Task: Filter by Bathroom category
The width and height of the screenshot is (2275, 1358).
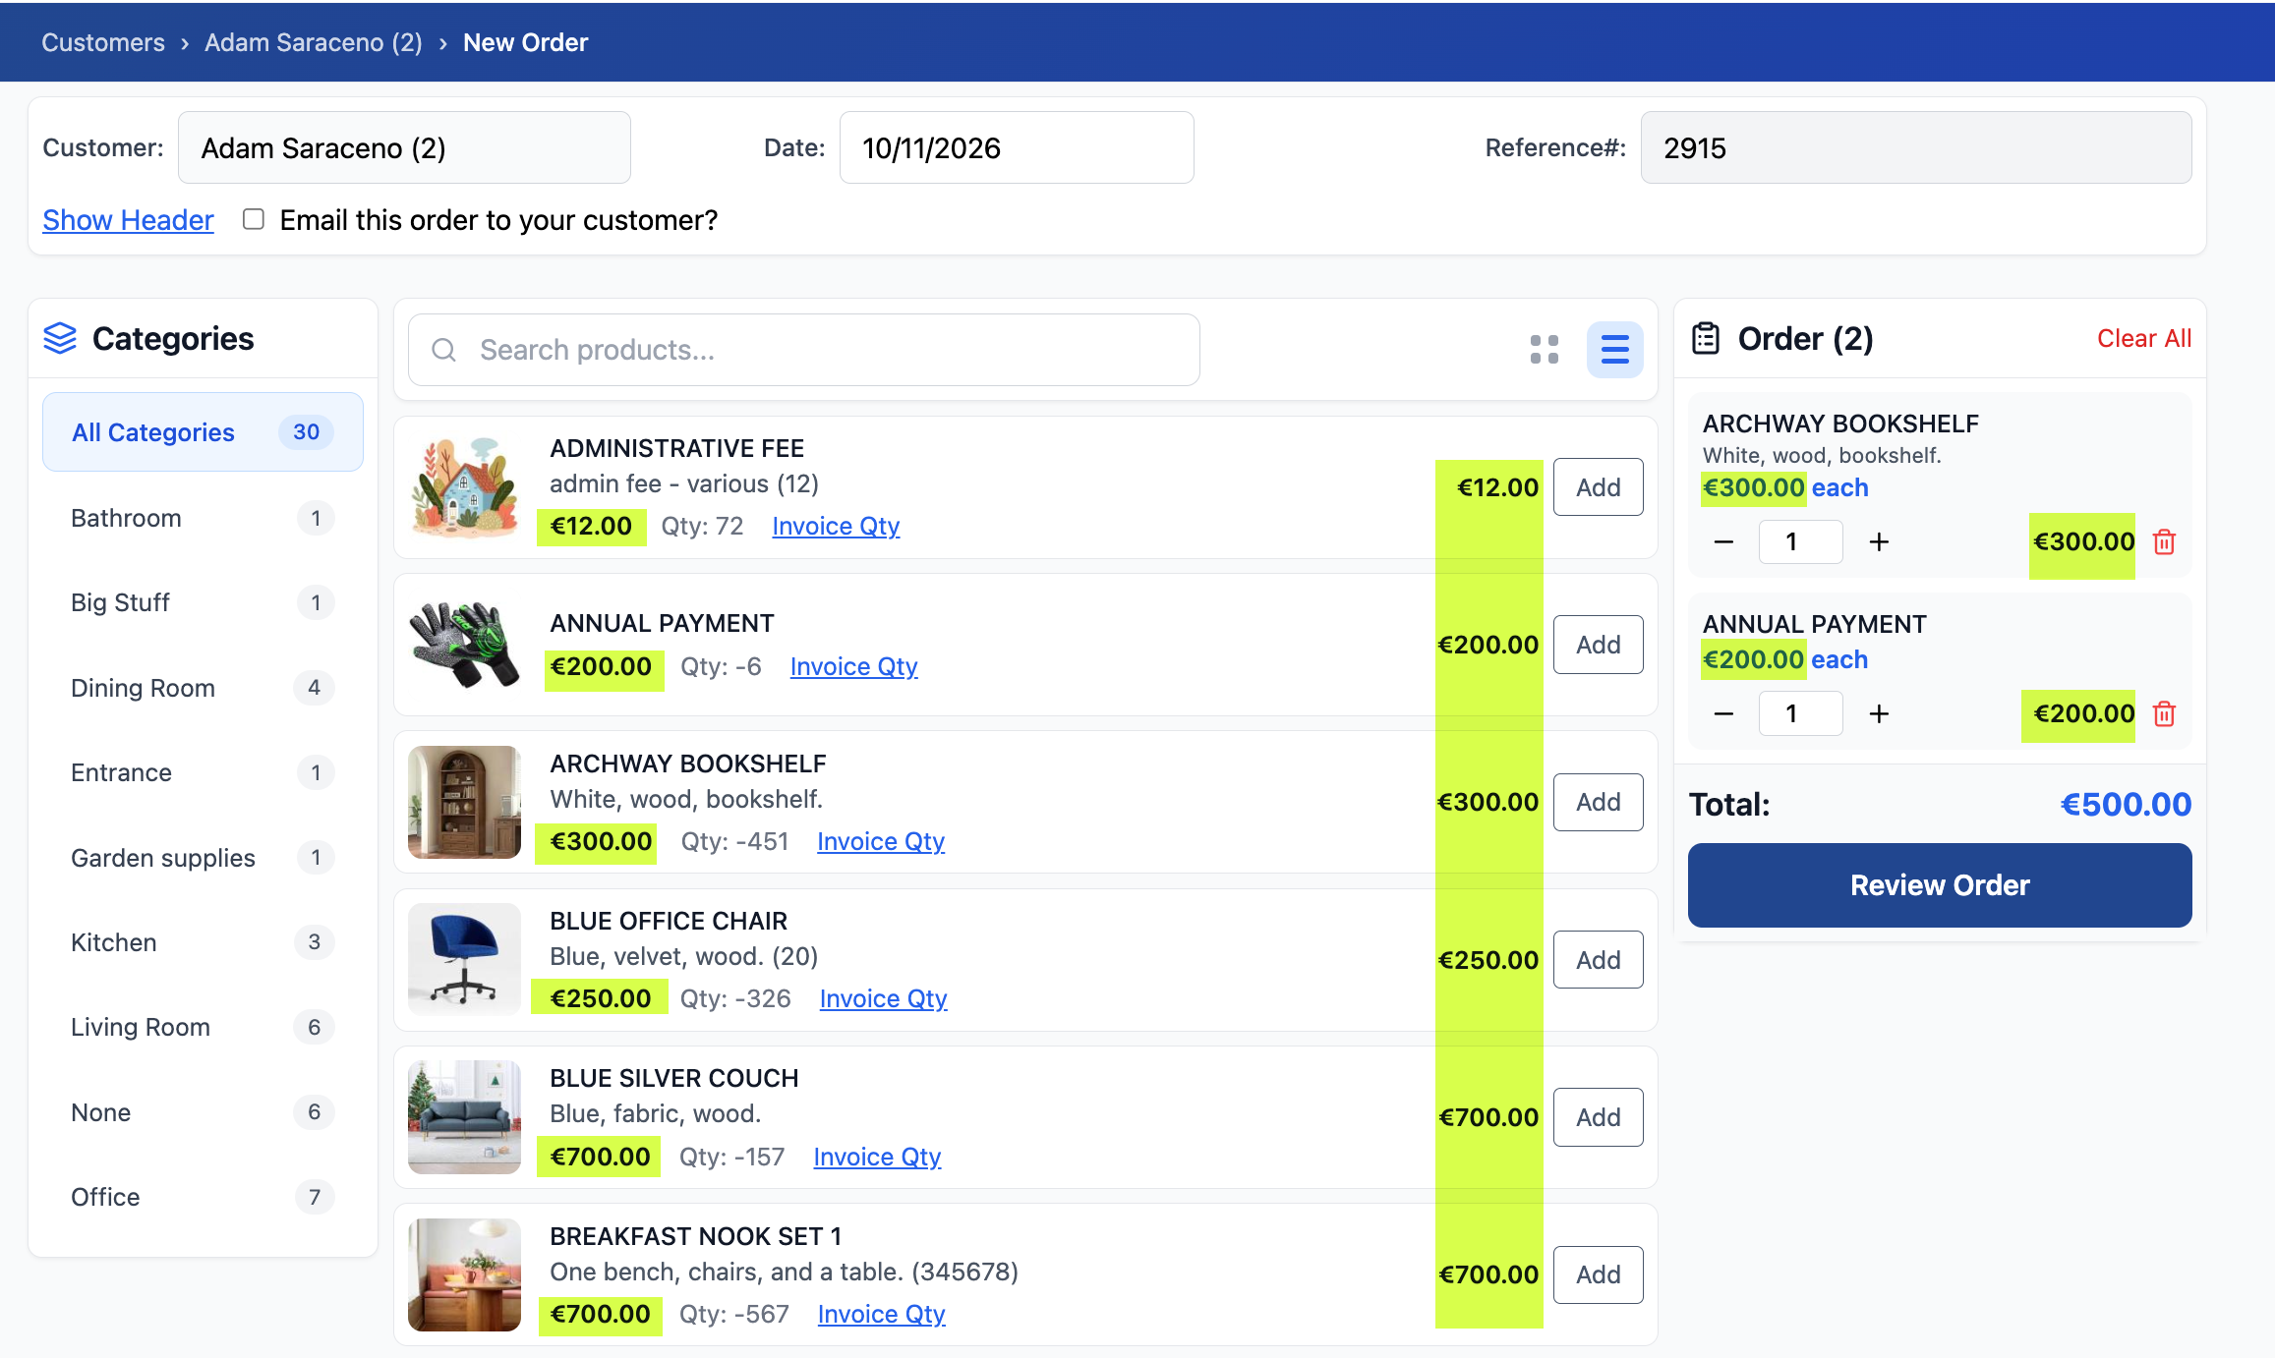Action: click(x=203, y=518)
